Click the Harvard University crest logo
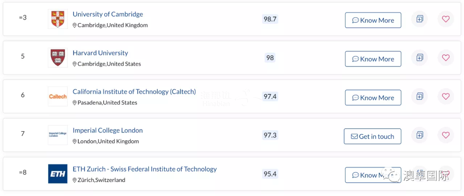 click(x=58, y=58)
